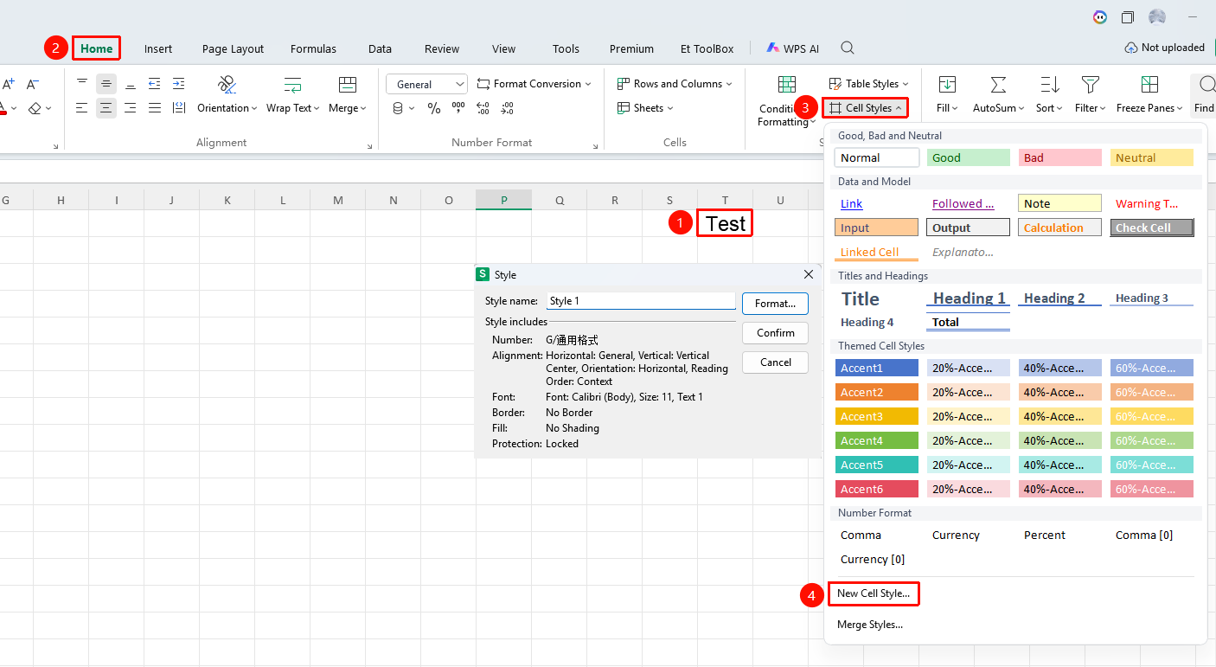This screenshot has height=667, width=1216.
Task: Select column P header
Action: tap(503, 200)
